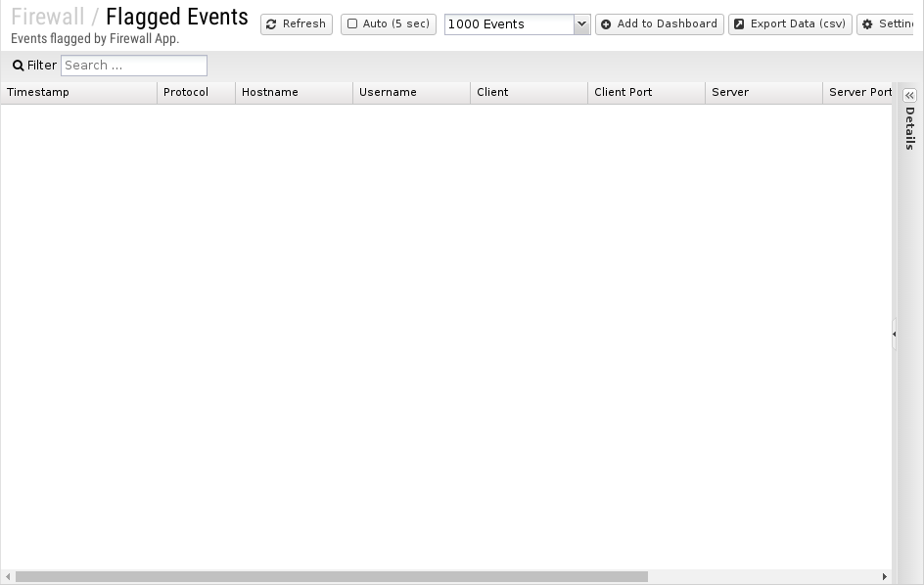
Task: Open Settings via the gear icon
Action: pyautogui.click(x=867, y=24)
